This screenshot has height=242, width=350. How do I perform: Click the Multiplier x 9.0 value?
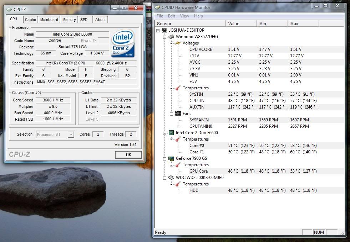coord(53,107)
